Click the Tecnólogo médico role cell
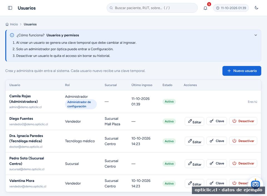The width and height of the screenshot is (267, 196). 80,141
